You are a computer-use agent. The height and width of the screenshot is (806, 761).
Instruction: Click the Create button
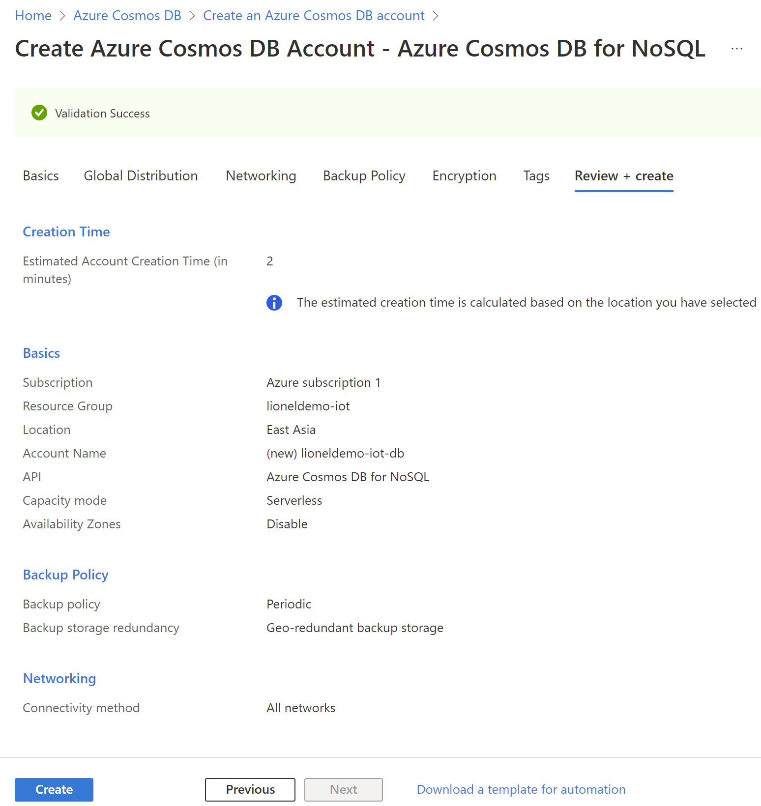[54, 789]
